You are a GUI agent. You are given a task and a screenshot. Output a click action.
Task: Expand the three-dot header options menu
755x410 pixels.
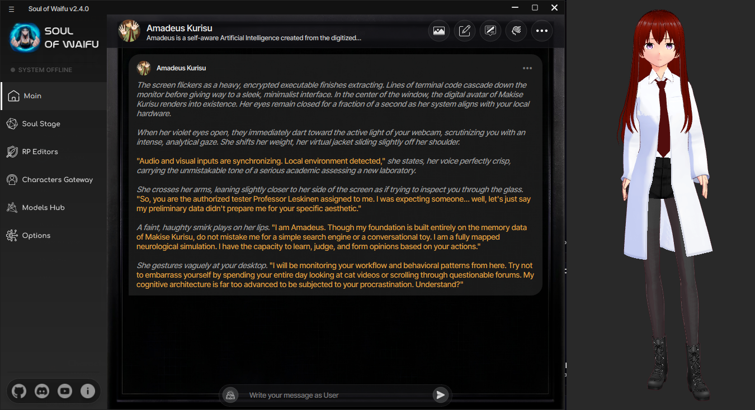(542, 31)
